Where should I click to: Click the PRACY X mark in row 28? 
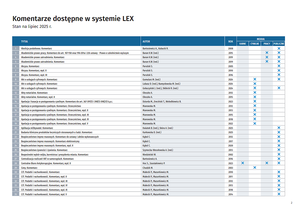pos(267,163)
